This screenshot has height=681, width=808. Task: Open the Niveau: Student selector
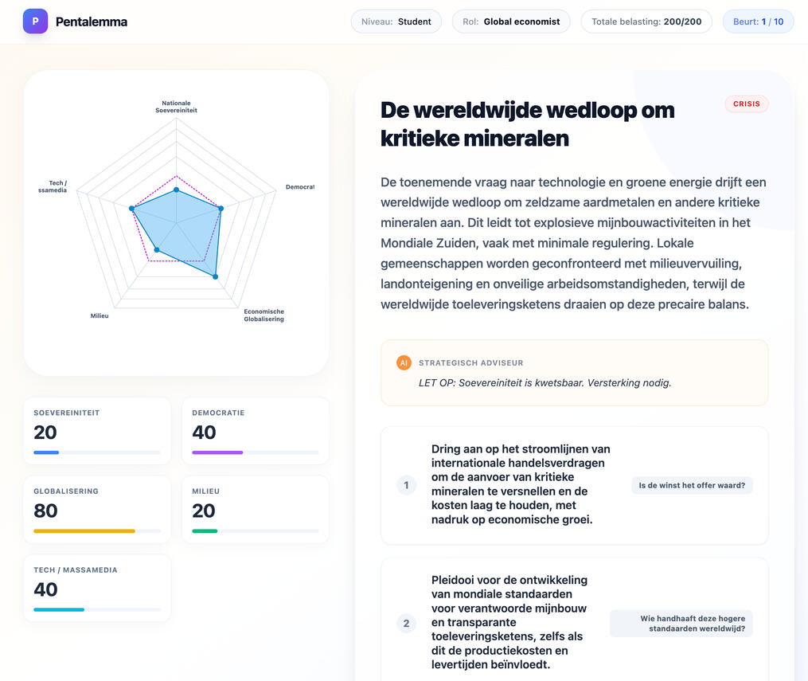click(x=396, y=22)
